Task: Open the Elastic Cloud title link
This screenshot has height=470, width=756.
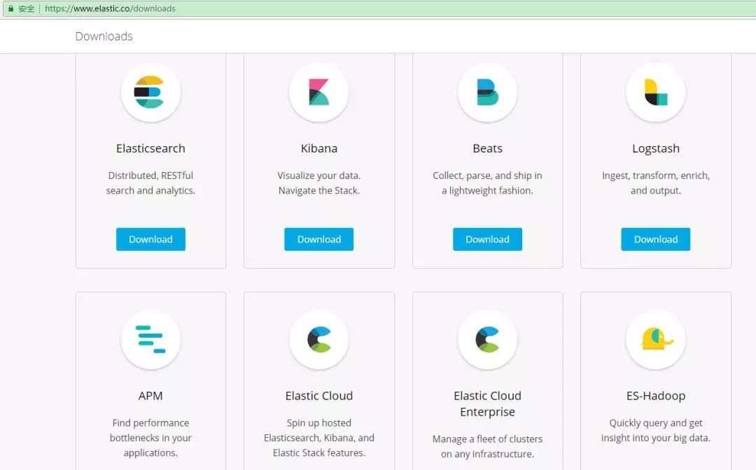Action: 318,396
